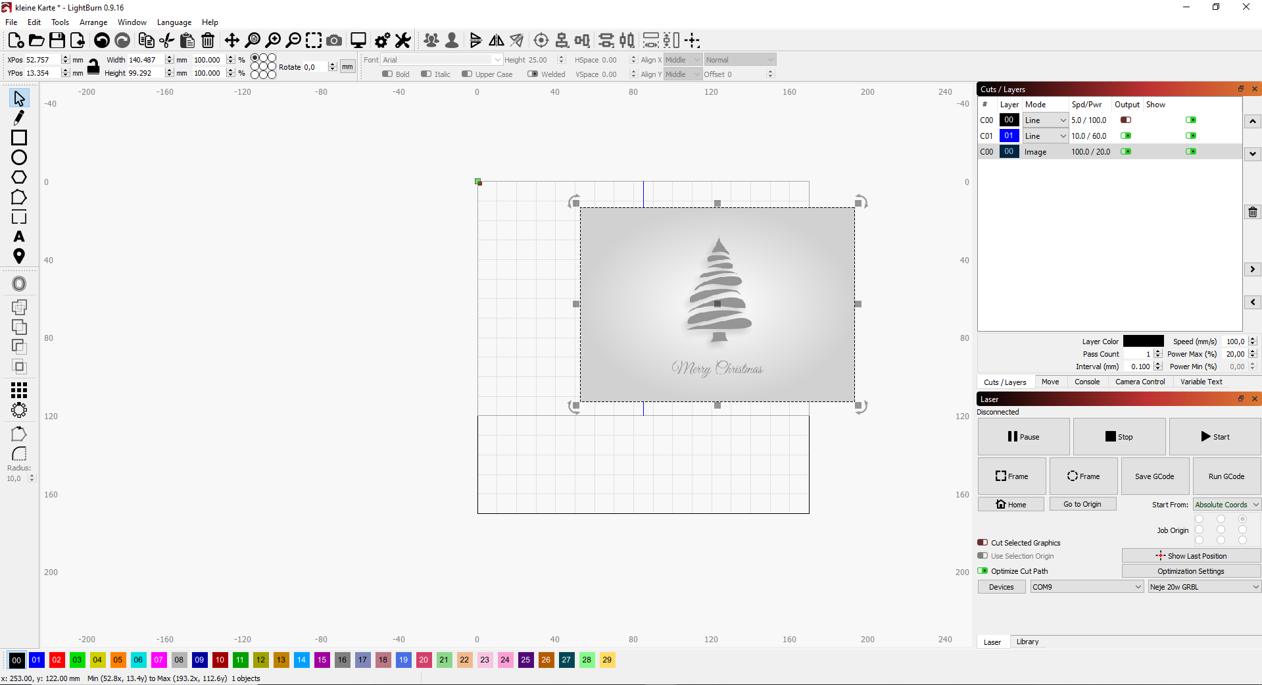Open Device Settings via the gear icon
The height and width of the screenshot is (685, 1262).
pos(381,40)
